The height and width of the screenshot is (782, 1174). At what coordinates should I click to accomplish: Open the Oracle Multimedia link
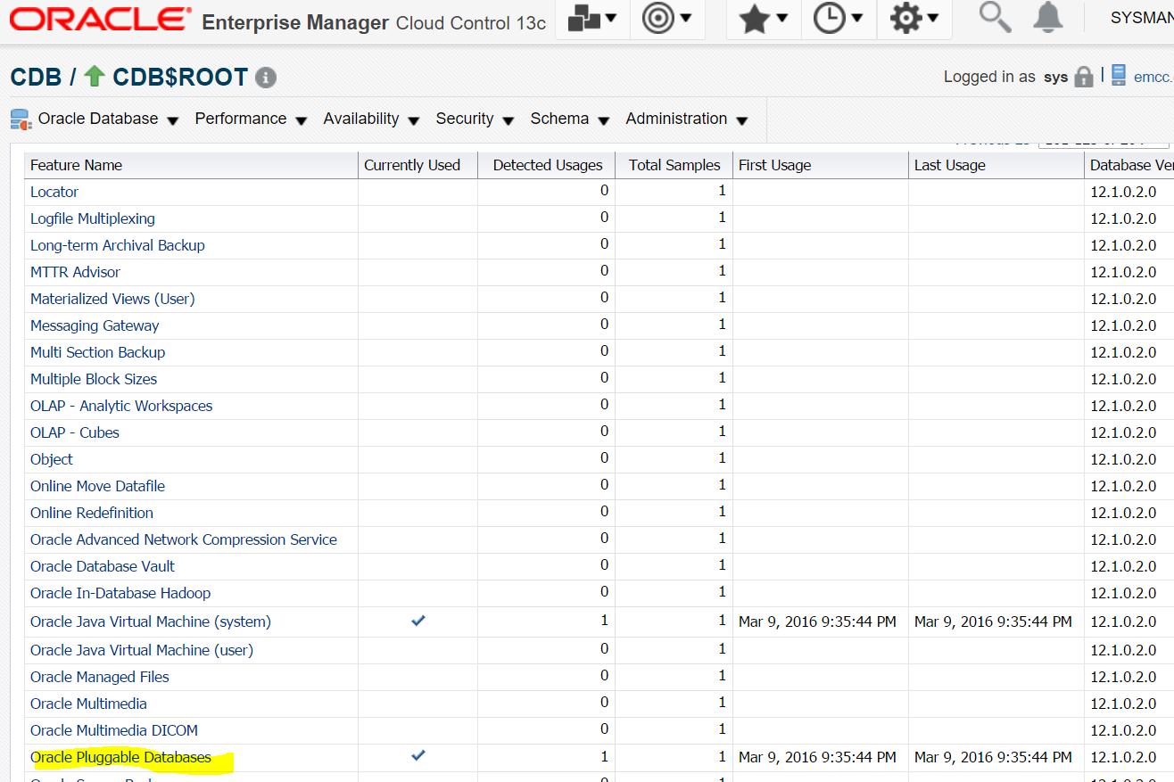88,704
